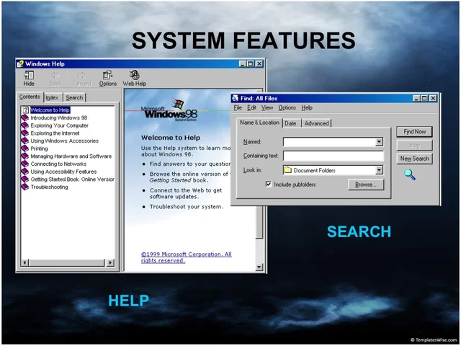The width and height of the screenshot is (461, 346).
Task: Open the Named dropdown arrow
Action: 380,142
